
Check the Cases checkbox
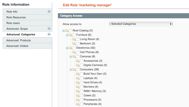[81, 95]
